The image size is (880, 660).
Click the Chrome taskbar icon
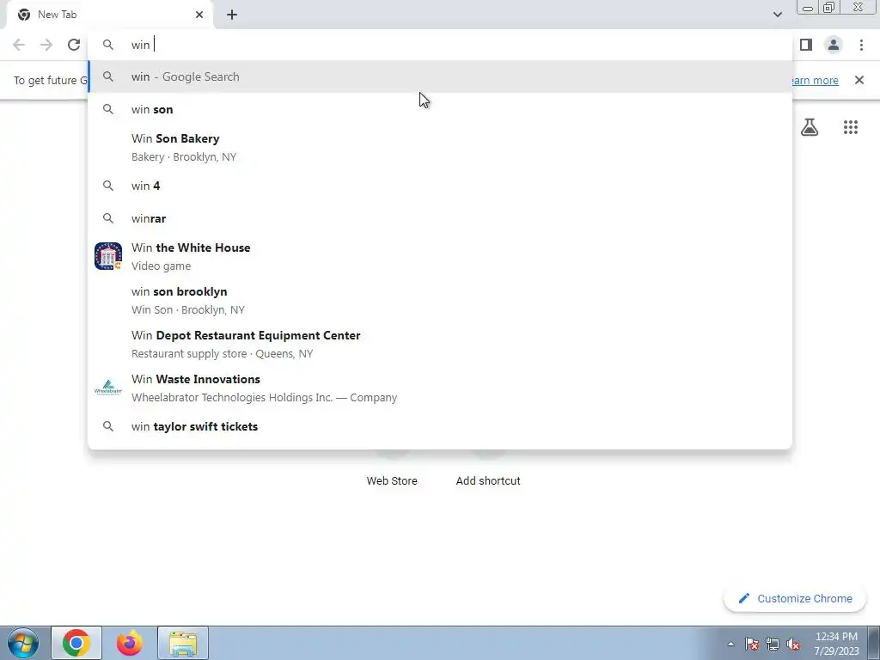click(76, 643)
